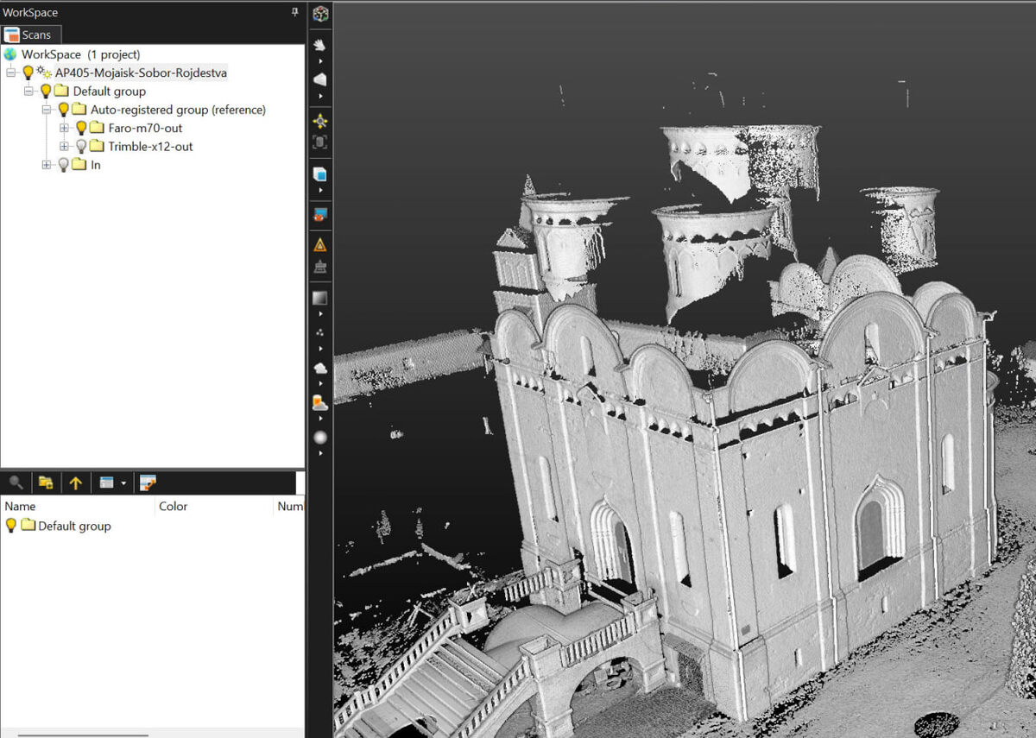Viewport: 1036px width, 738px height.
Task: Open flyout arrow below blue cube icon
Action: click(320, 190)
